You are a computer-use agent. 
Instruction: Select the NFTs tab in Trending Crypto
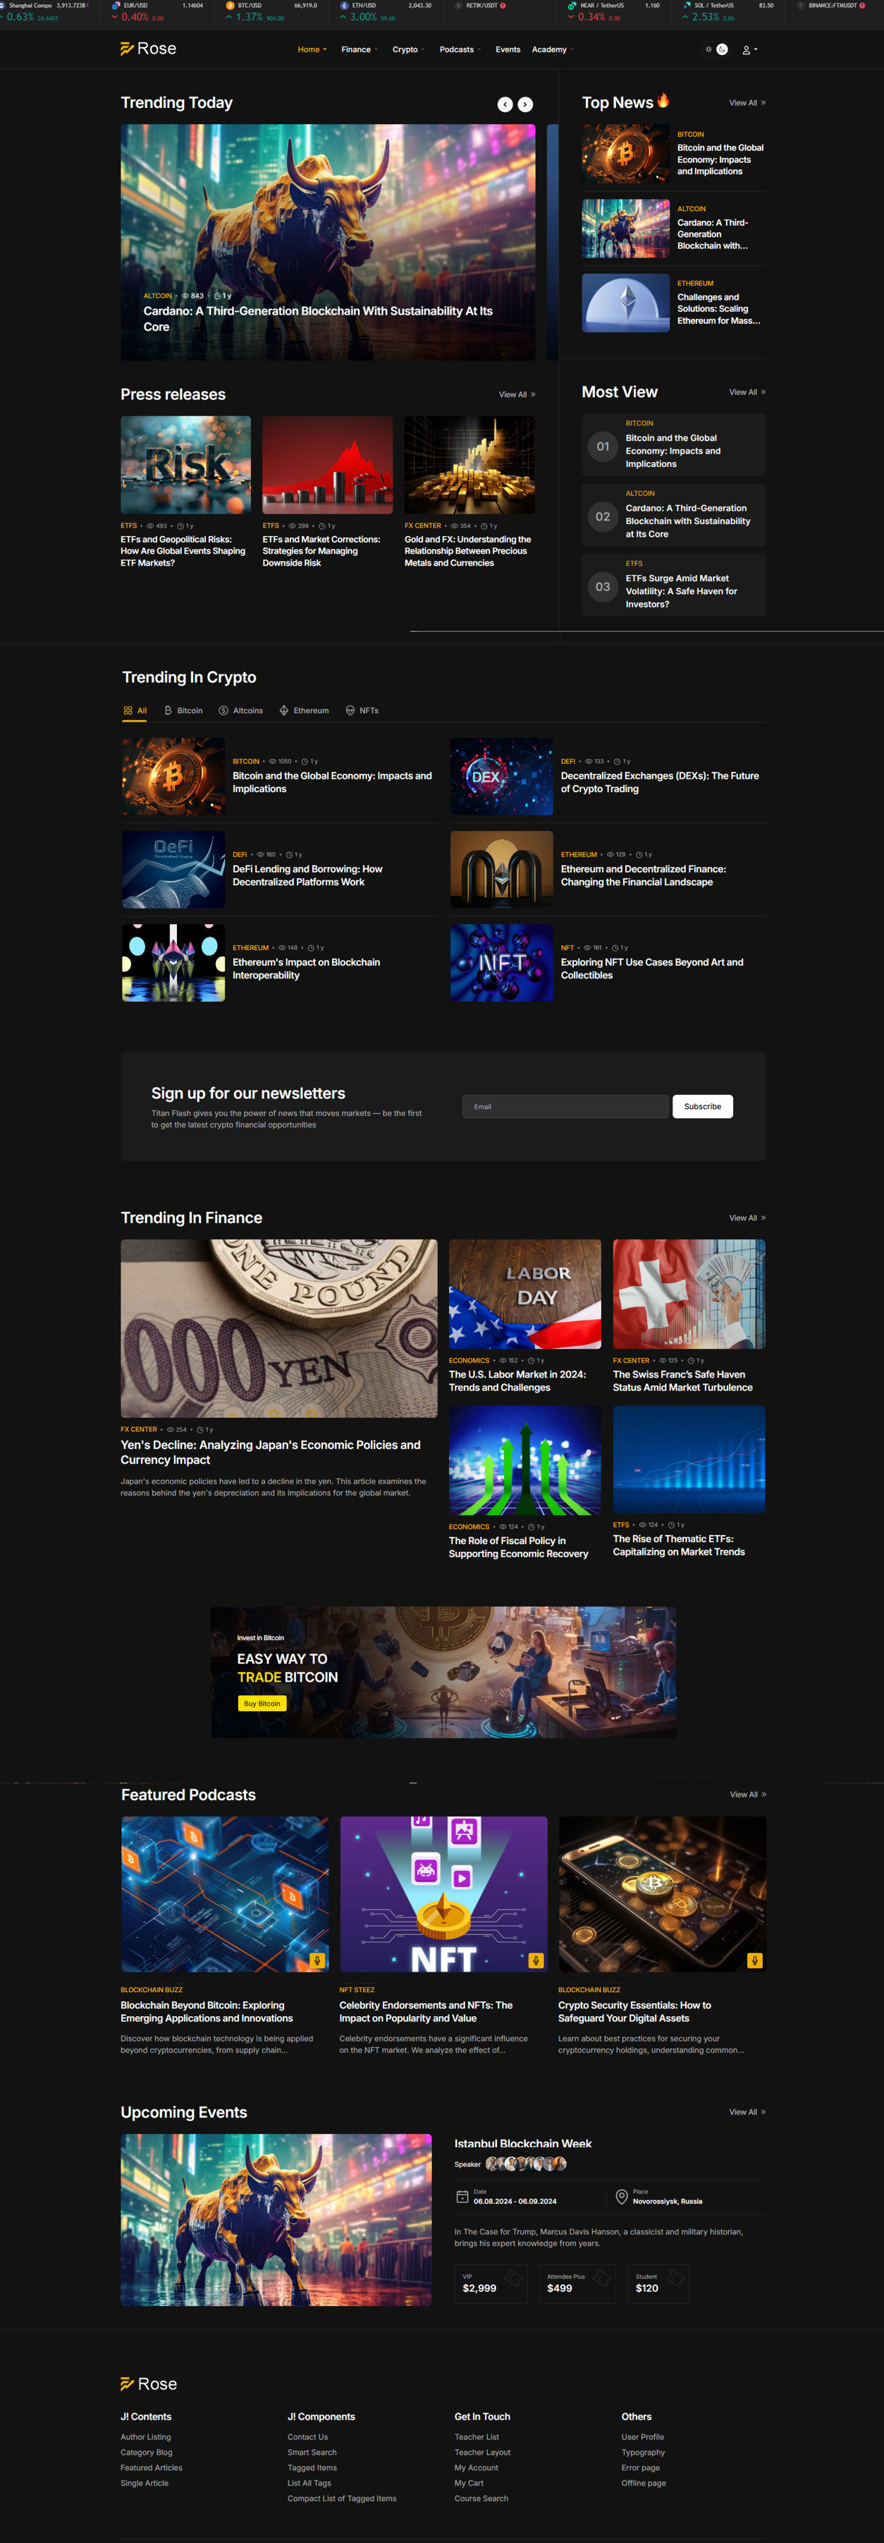(362, 711)
